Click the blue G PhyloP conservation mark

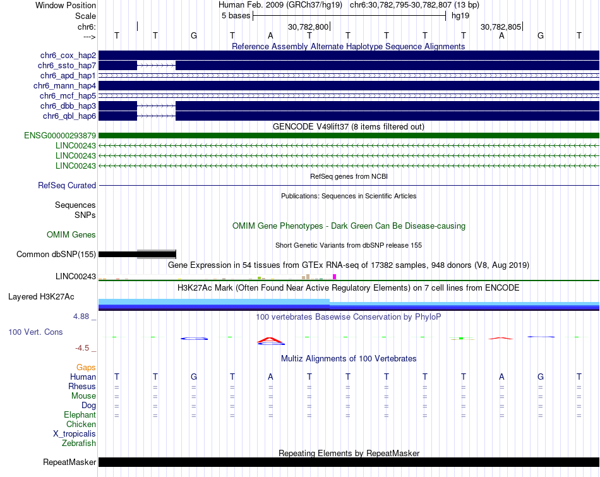tap(194, 339)
